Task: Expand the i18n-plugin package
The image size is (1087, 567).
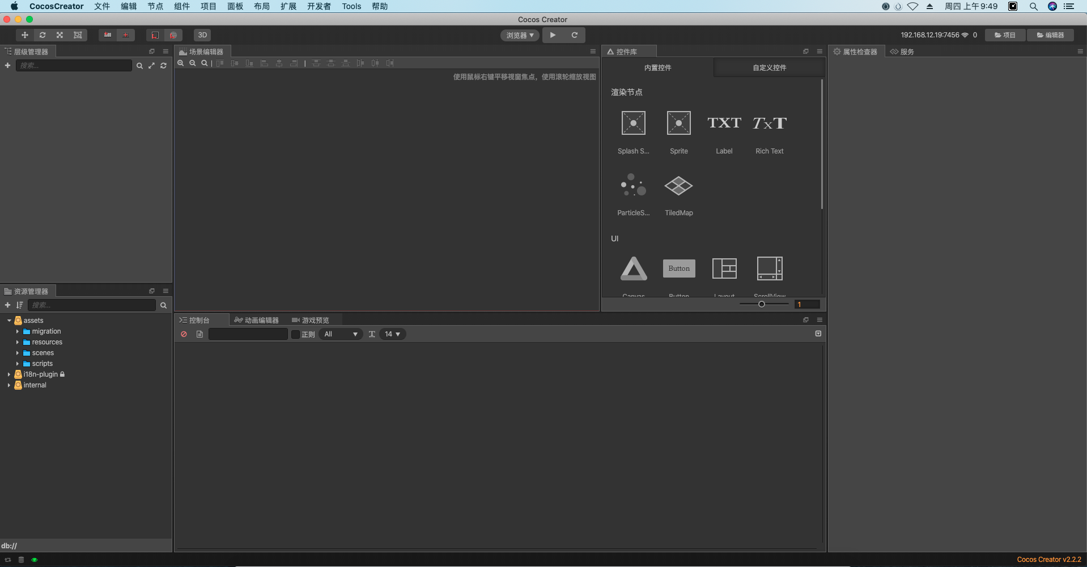Action: tap(9, 374)
